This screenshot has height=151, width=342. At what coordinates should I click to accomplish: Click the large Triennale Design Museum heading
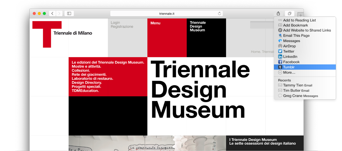click(200, 89)
